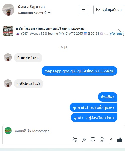Expand the มอบหมายการสนทนานี้ dropdown arrow
125x151 pixels.
click(49, 13)
